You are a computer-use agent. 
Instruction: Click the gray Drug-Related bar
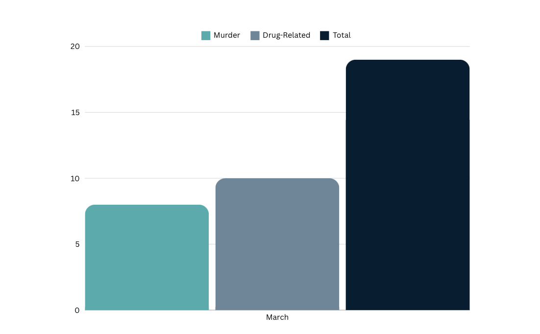[277, 244]
